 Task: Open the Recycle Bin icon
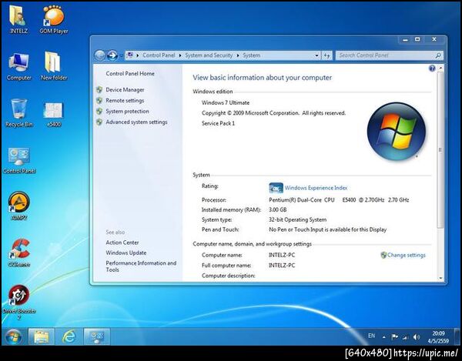coord(18,113)
